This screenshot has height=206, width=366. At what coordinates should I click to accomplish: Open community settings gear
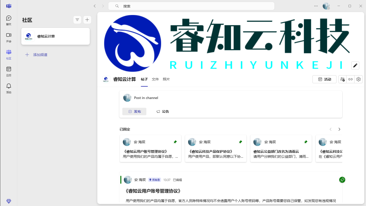click(358, 79)
